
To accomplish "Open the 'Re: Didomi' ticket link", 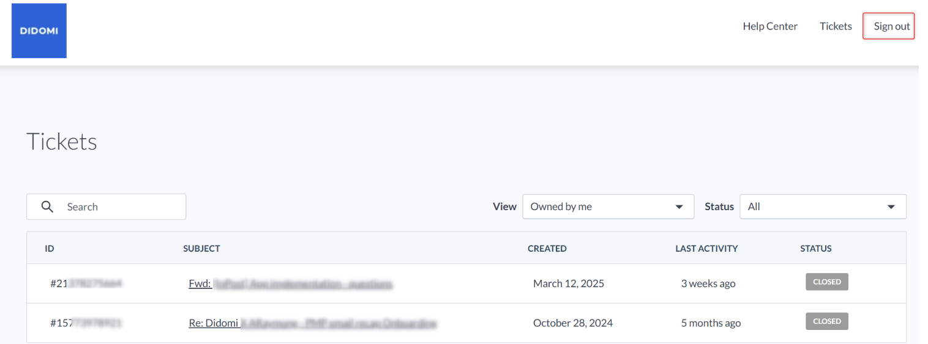I will pos(313,323).
